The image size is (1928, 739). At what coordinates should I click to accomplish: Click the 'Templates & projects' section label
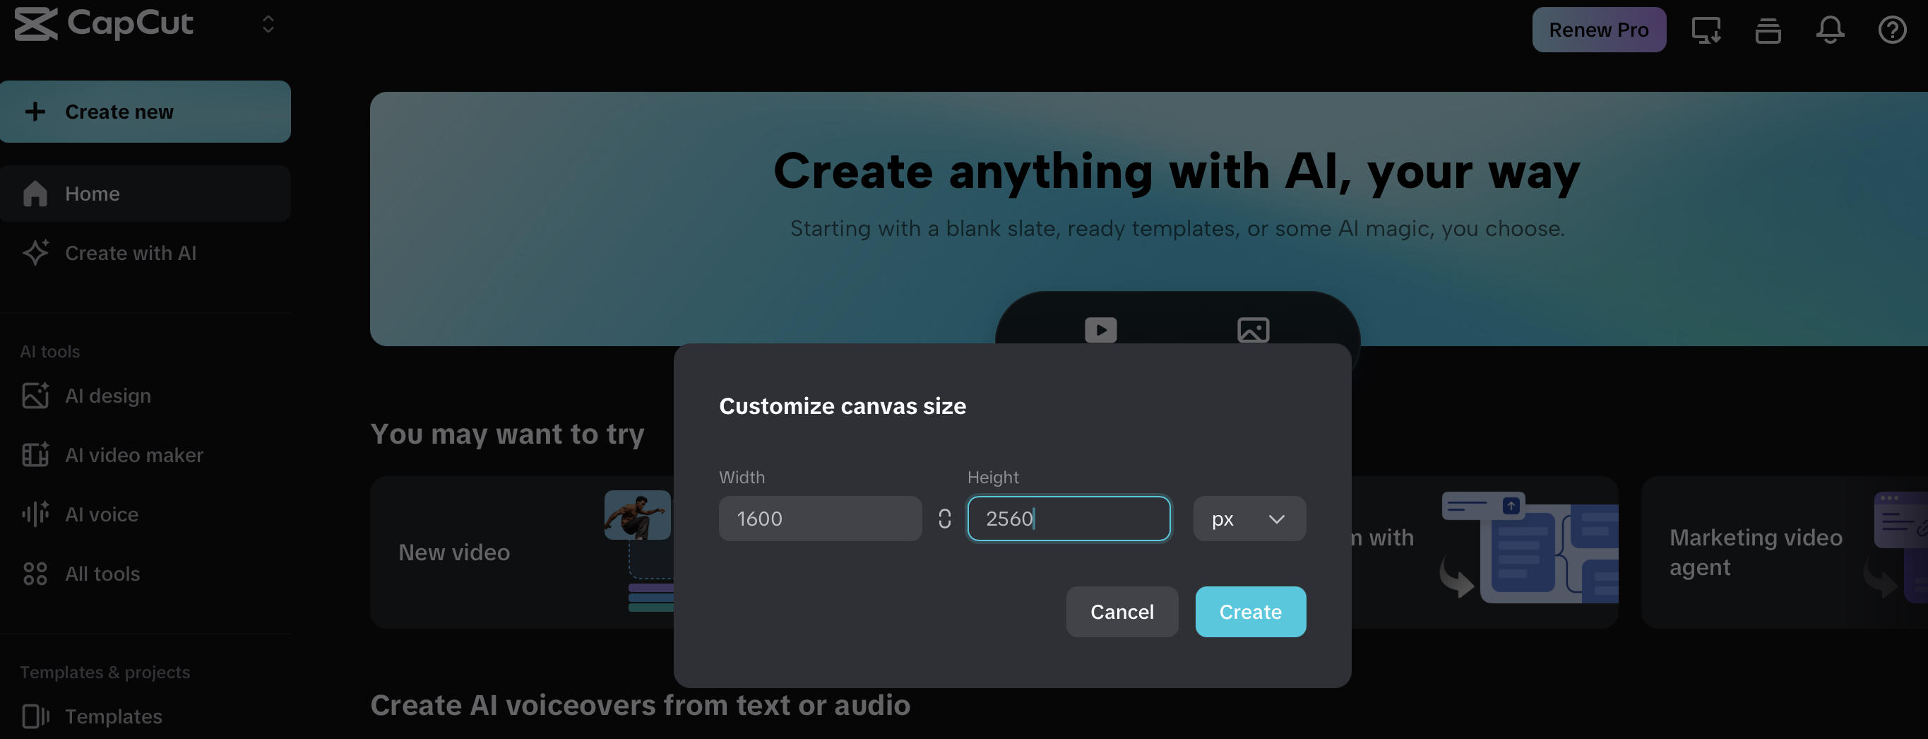pyautogui.click(x=105, y=672)
